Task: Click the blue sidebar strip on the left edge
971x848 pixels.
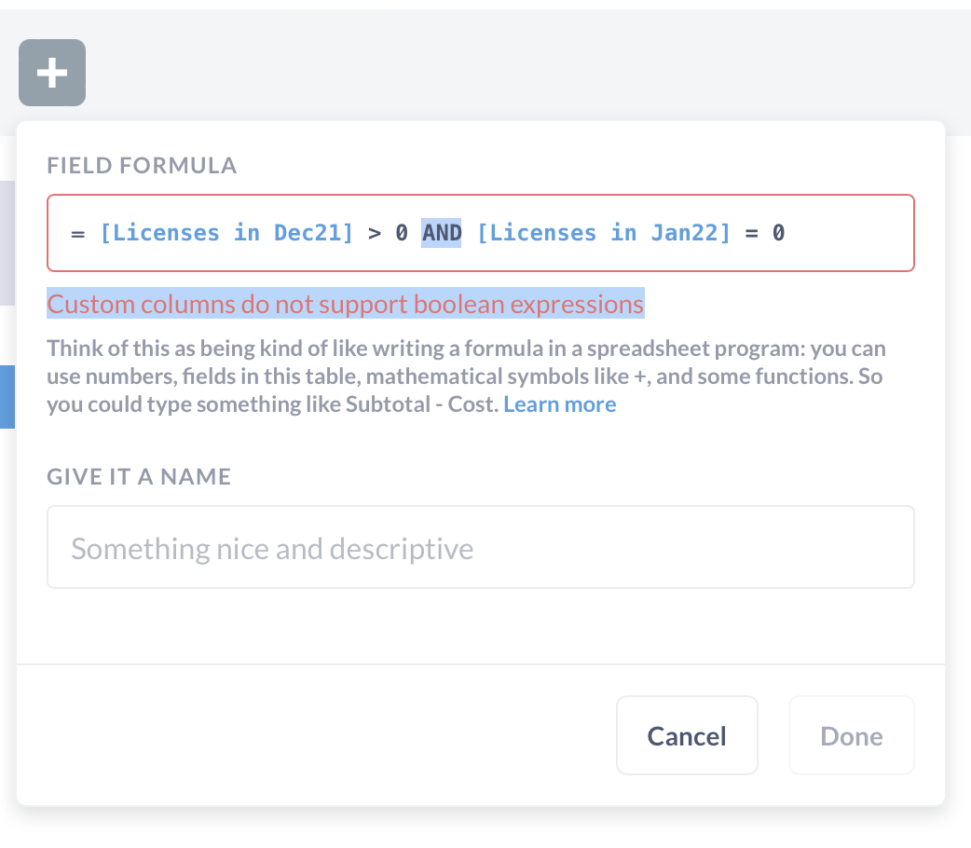Action: click(5, 396)
